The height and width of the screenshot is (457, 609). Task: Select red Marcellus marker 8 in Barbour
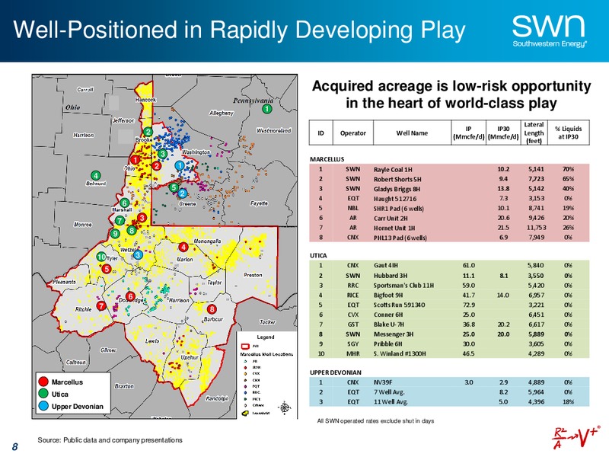point(212,309)
